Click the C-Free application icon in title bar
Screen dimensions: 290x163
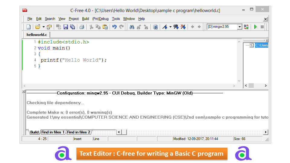click(x=25, y=10)
